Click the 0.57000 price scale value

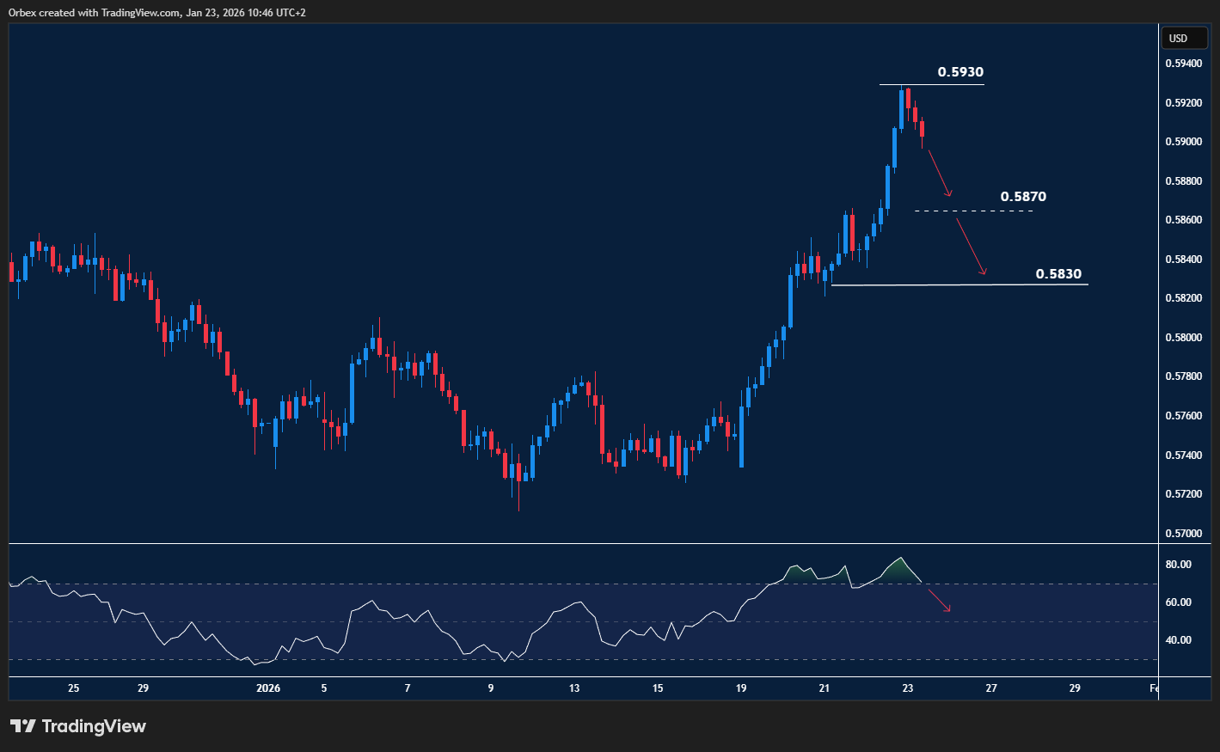(1186, 533)
